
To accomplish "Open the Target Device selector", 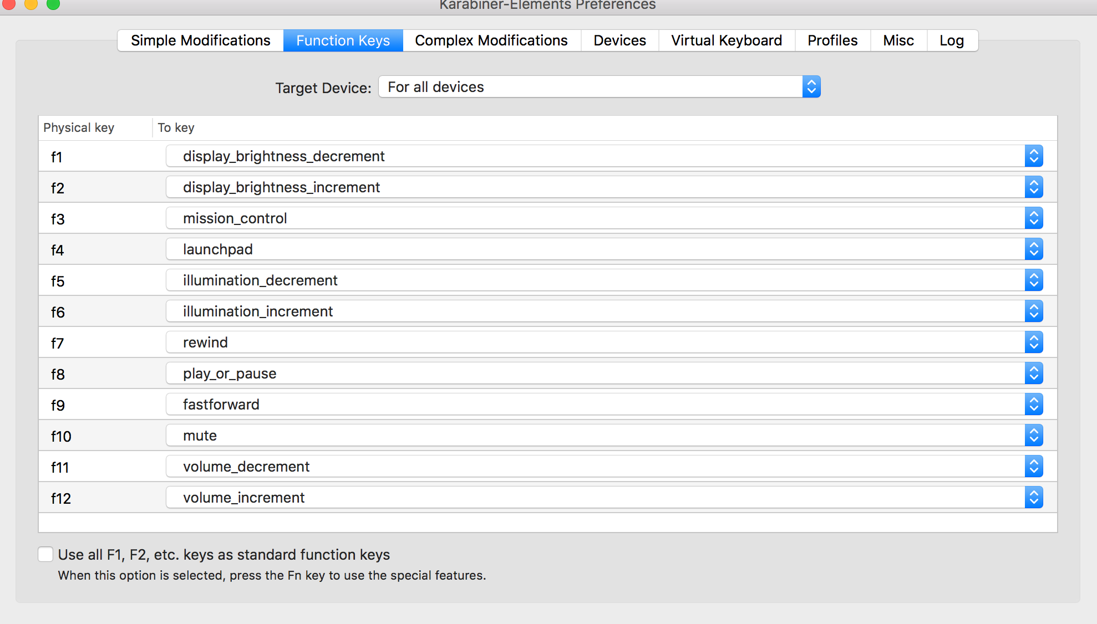I will tap(599, 87).
